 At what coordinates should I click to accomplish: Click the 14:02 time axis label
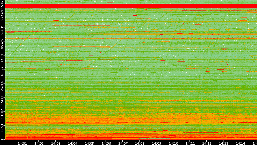(39, 143)
